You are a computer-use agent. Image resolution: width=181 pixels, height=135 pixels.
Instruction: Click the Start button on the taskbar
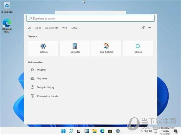[x=64, y=131]
